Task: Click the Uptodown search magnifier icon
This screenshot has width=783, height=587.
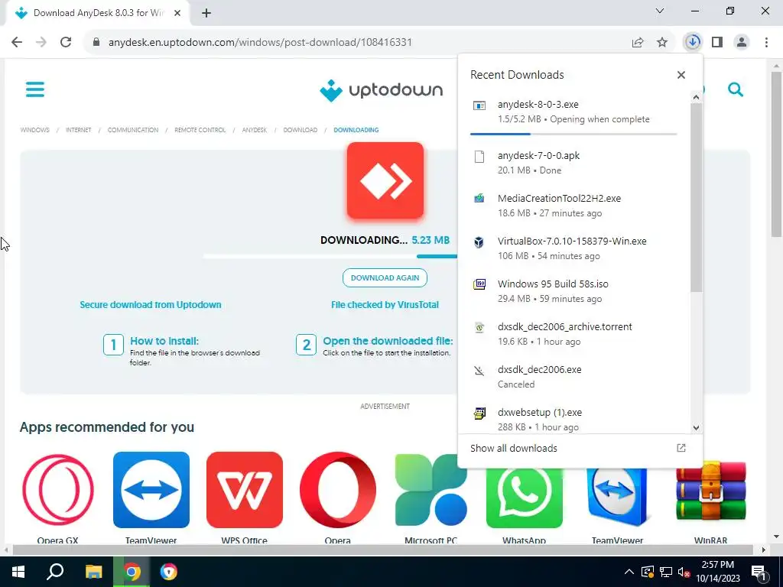Action: pos(735,89)
